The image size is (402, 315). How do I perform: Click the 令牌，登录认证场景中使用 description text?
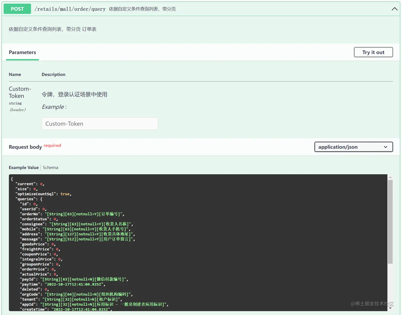point(74,94)
